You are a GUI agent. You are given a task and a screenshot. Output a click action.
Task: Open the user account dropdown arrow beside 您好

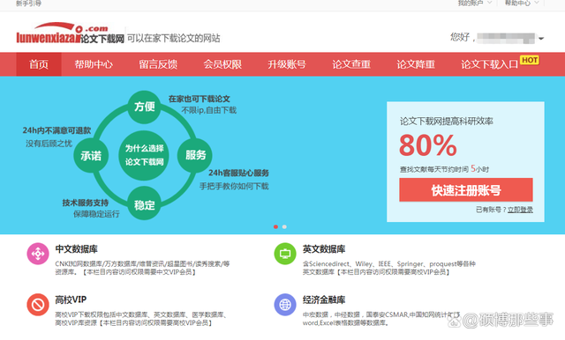[541, 38]
